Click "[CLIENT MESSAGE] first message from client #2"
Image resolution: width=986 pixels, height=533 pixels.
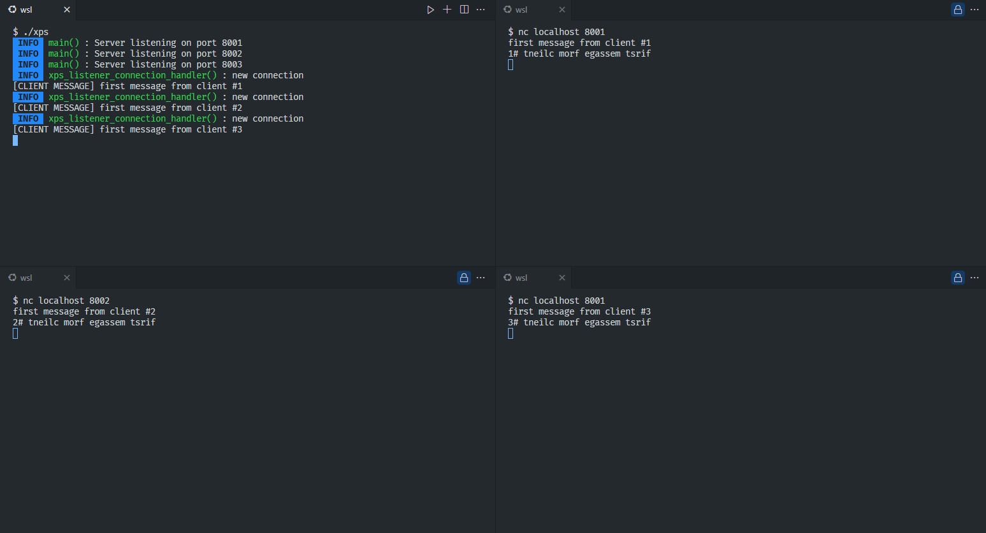pyautogui.click(x=127, y=108)
